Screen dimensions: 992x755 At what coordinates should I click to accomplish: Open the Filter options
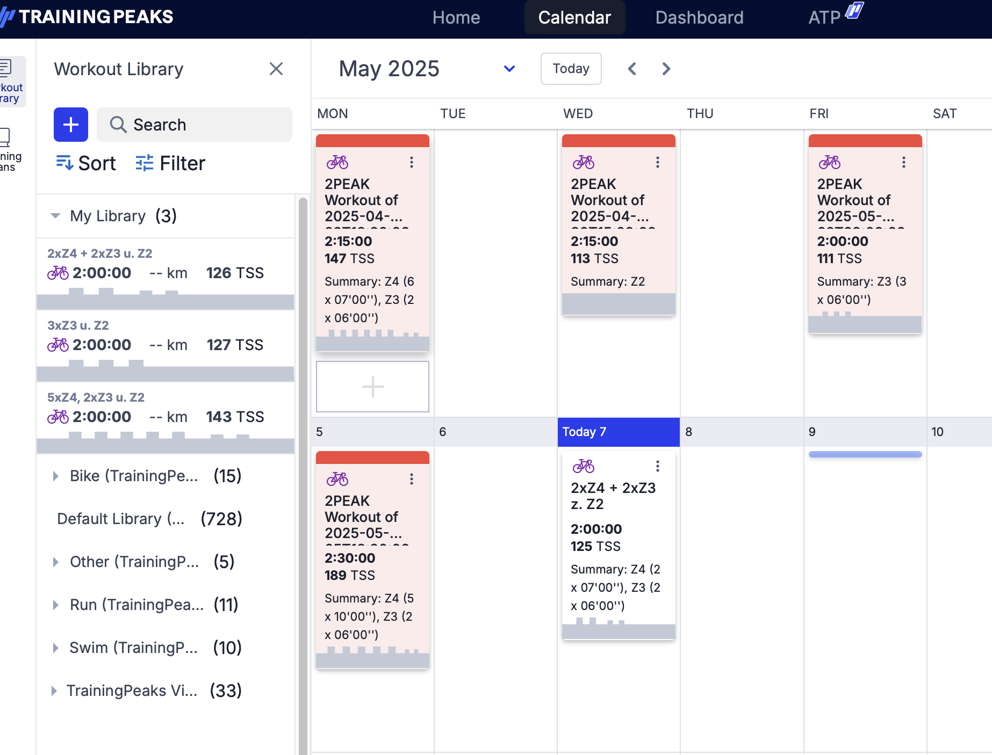point(170,163)
